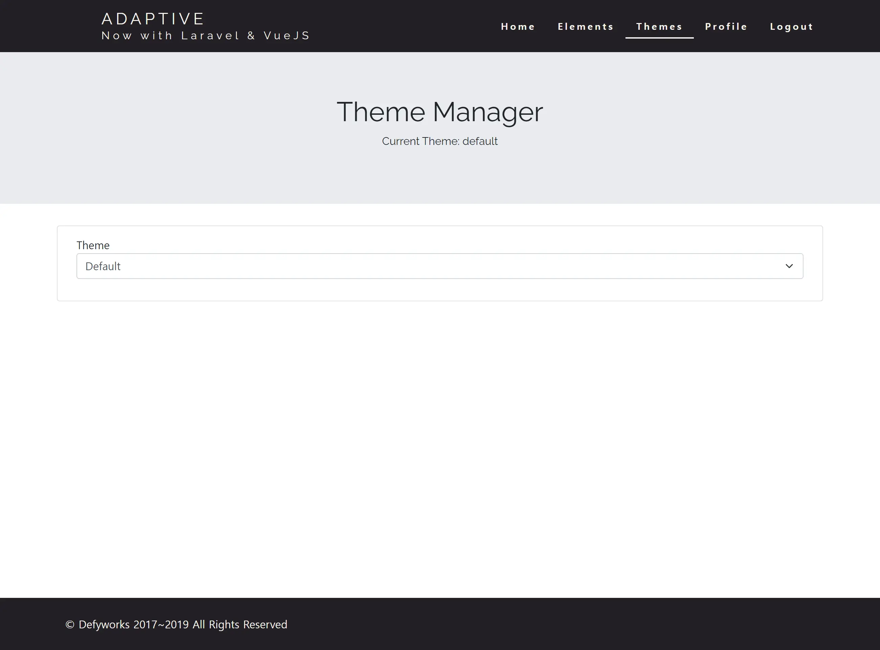Image resolution: width=880 pixels, height=650 pixels.
Task: Click the Defyworks copyright text in footer
Action: pos(176,624)
